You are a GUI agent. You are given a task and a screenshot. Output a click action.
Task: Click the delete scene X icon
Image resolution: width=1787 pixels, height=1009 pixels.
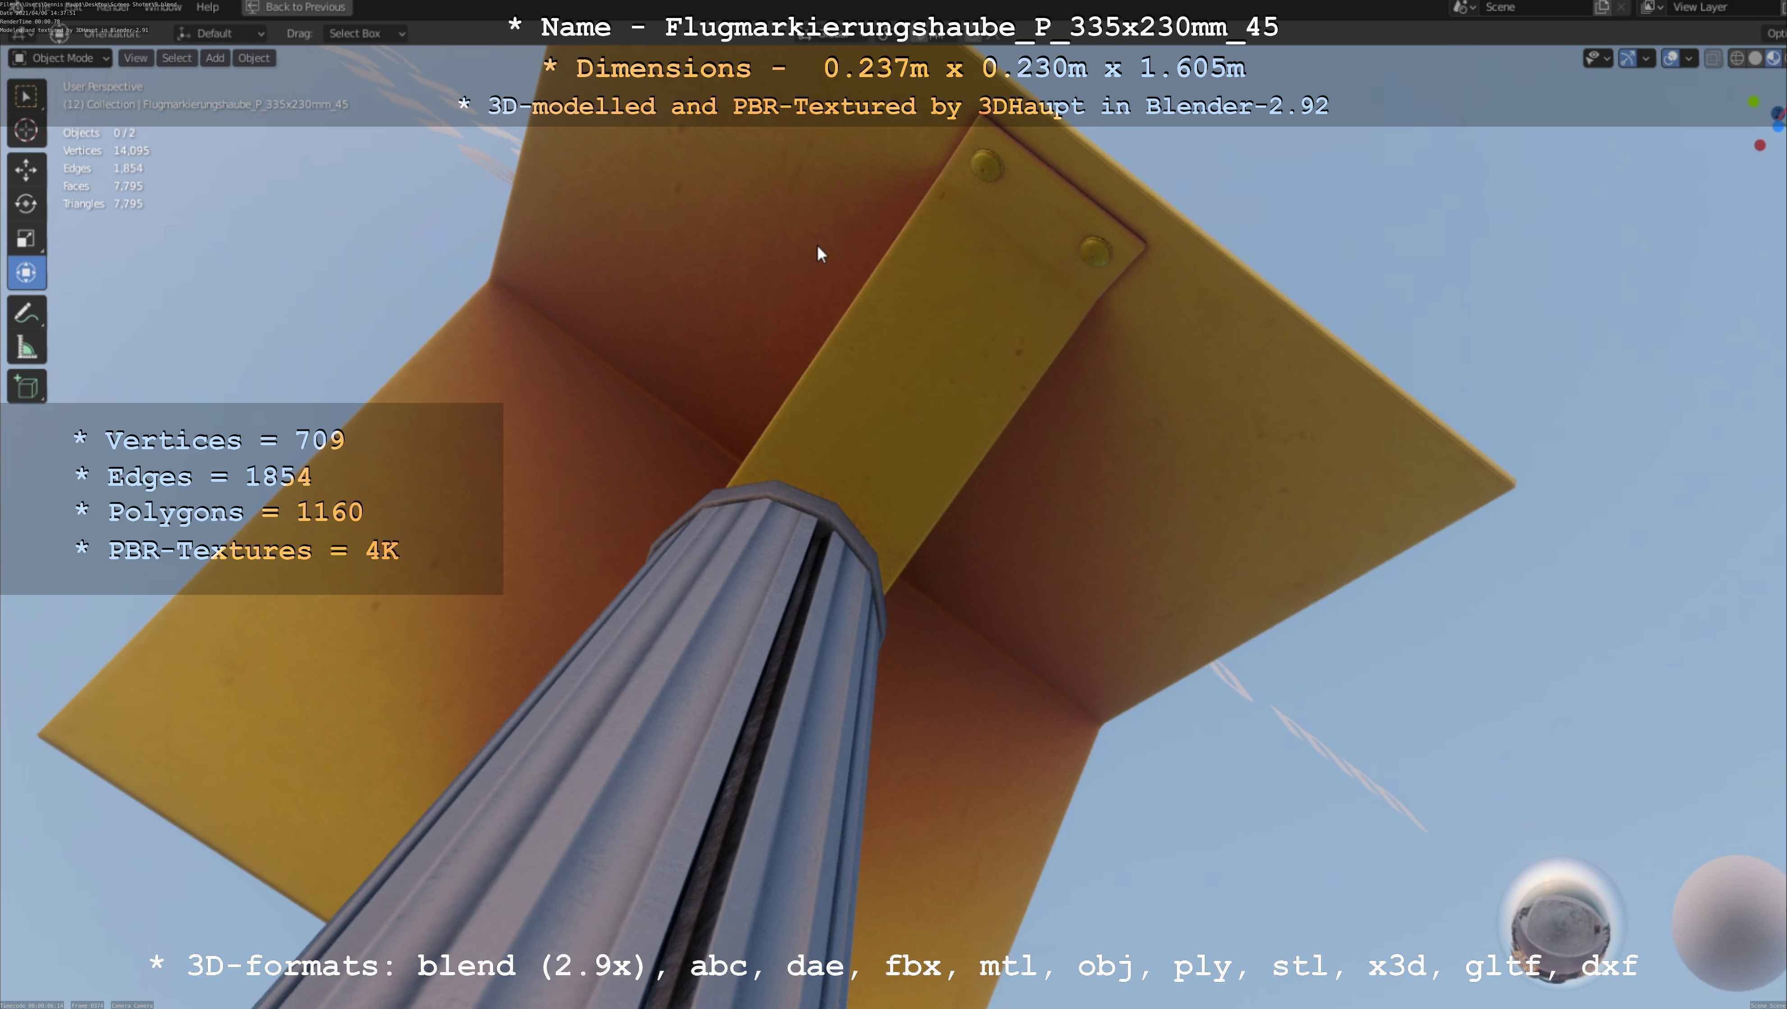pyautogui.click(x=1621, y=7)
